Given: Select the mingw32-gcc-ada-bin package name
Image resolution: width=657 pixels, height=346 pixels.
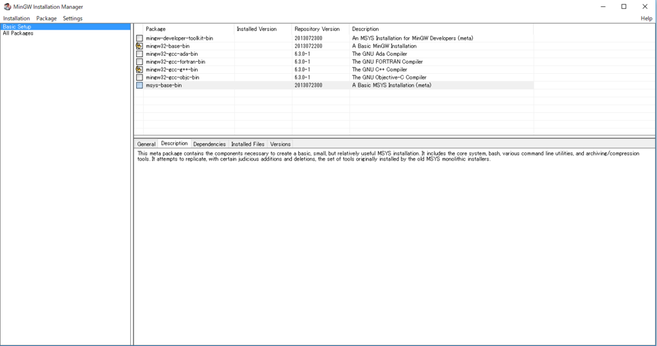Looking at the screenshot, I should coord(172,54).
